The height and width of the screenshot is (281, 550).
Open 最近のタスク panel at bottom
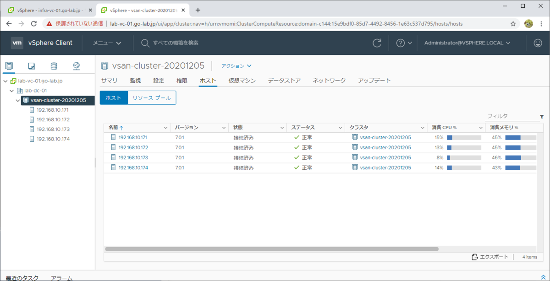tap(22, 278)
